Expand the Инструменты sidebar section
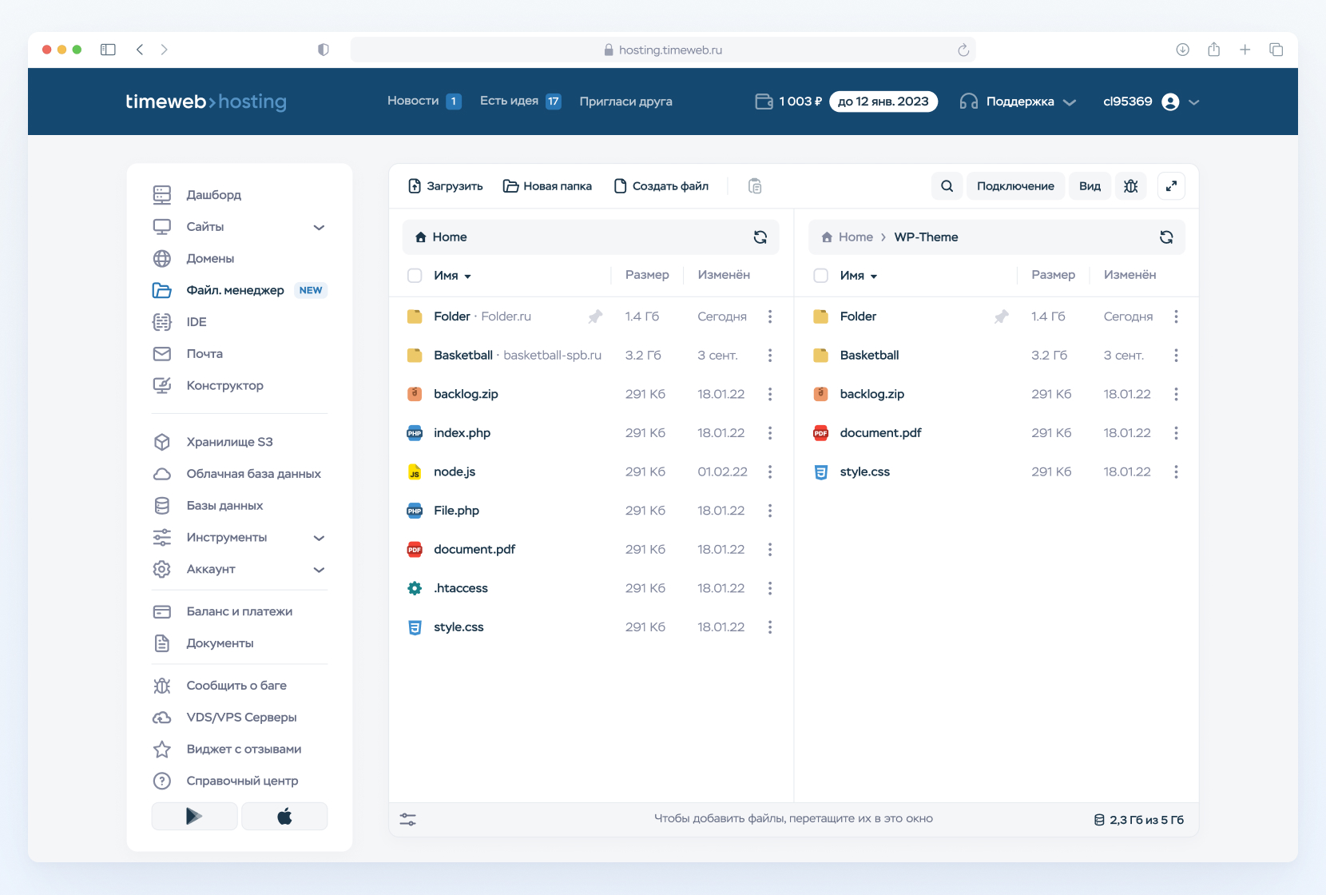The height and width of the screenshot is (895, 1326). point(319,538)
